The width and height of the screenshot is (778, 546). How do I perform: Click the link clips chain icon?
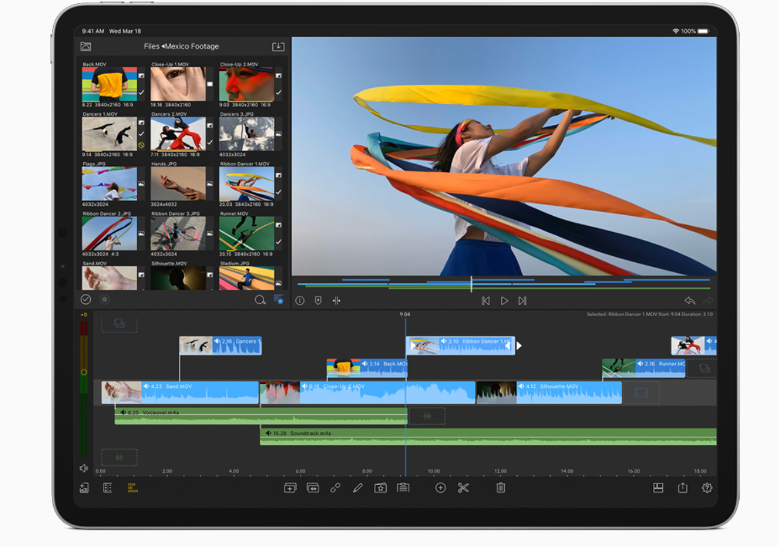coord(335,488)
